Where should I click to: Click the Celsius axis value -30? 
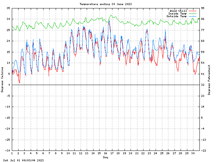click(7, 151)
